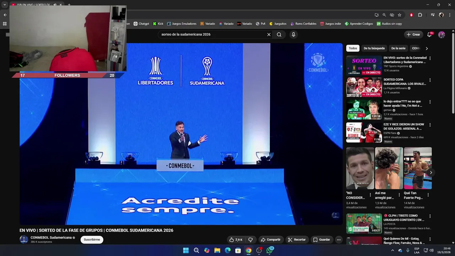Open the YouTube hamburger guide menu
This screenshot has width=455, height=256.
[x=7, y=34]
